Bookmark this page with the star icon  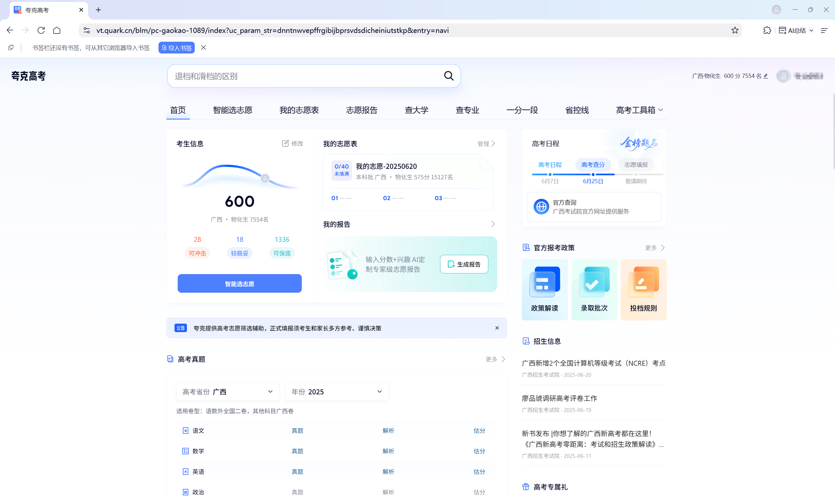tap(735, 30)
